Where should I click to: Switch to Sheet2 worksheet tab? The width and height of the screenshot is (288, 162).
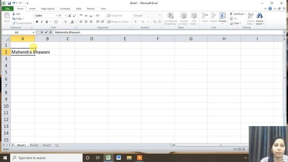34,145
